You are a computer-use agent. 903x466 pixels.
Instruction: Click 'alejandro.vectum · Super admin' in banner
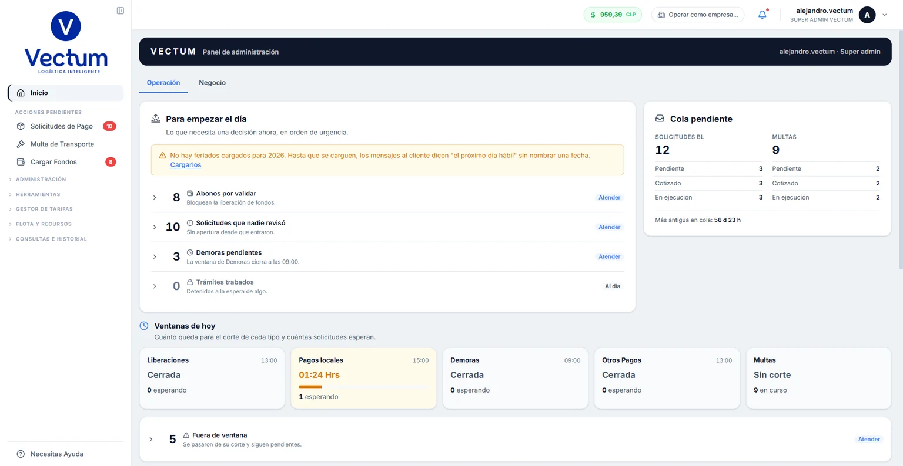point(830,52)
